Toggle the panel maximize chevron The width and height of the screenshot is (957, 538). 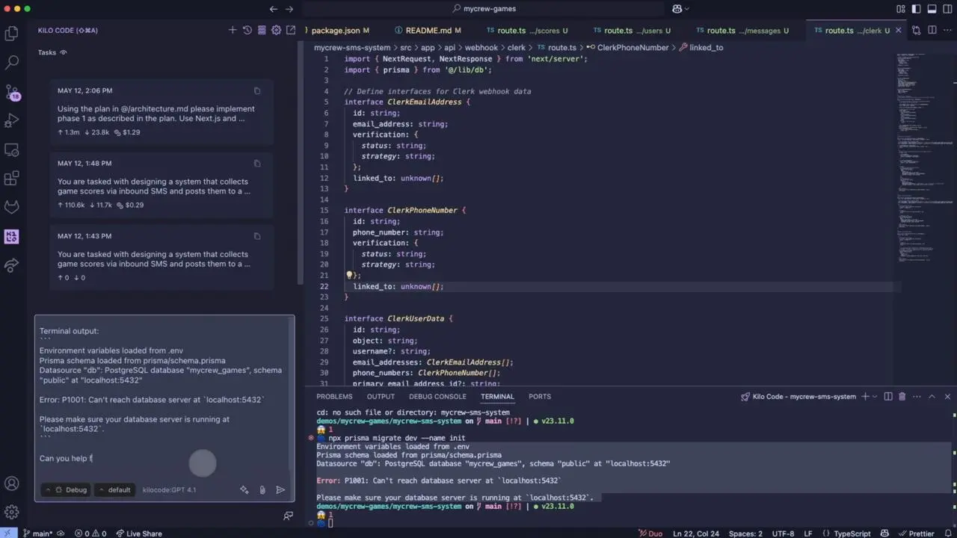click(932, 396)
